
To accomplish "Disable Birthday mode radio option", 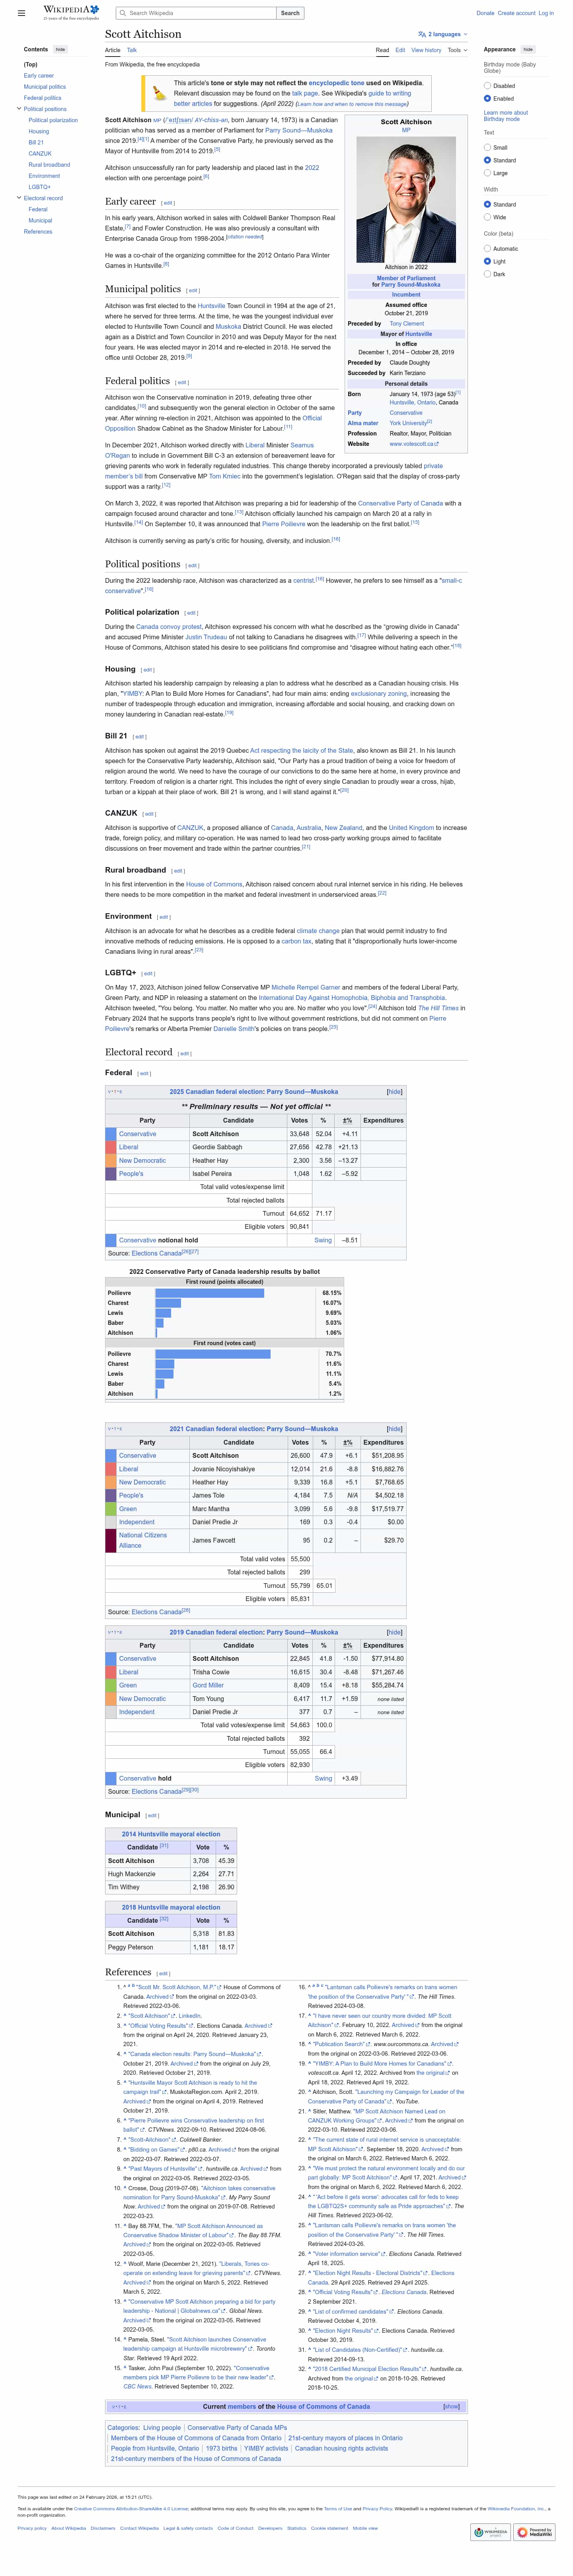I will [487, 86].
